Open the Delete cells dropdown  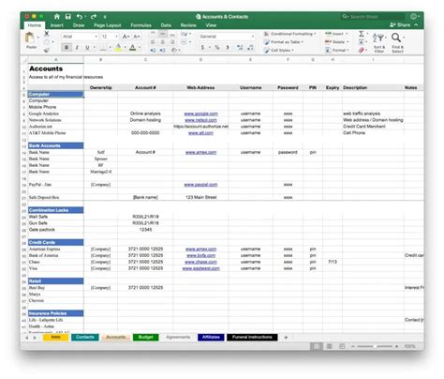click(336, 42)
